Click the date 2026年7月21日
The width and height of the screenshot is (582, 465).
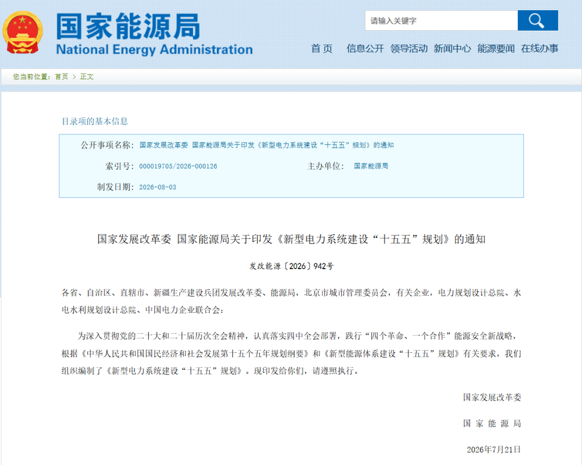[494, 449]
